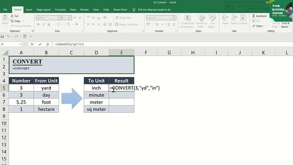Click the Undo arrow icon

(x=8, y=36)
